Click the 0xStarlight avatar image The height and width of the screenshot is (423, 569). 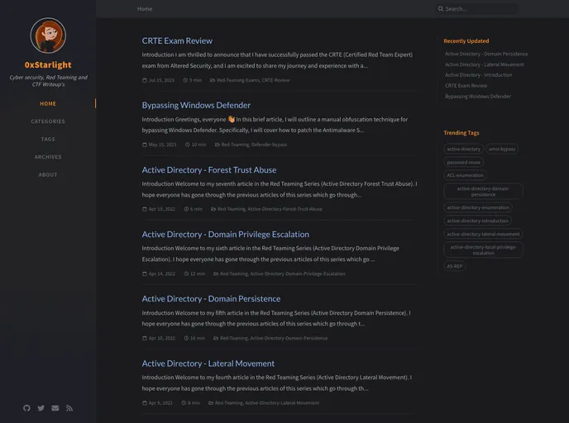48,36
